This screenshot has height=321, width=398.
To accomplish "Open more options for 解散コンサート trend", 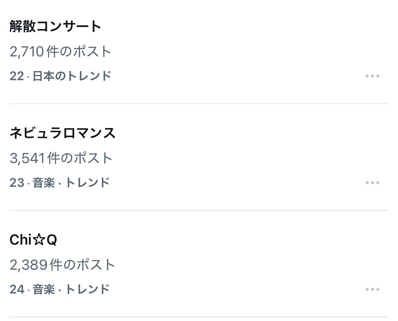I will point(372,76).
